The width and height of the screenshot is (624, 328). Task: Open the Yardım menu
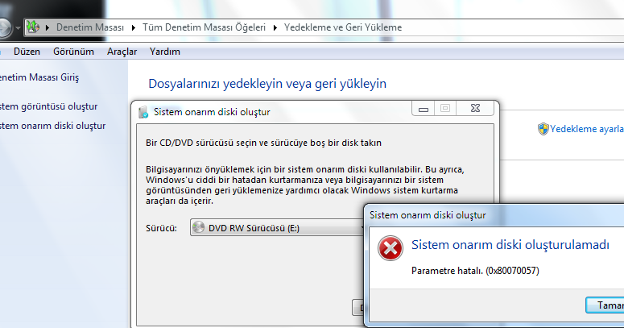(165, 52)
